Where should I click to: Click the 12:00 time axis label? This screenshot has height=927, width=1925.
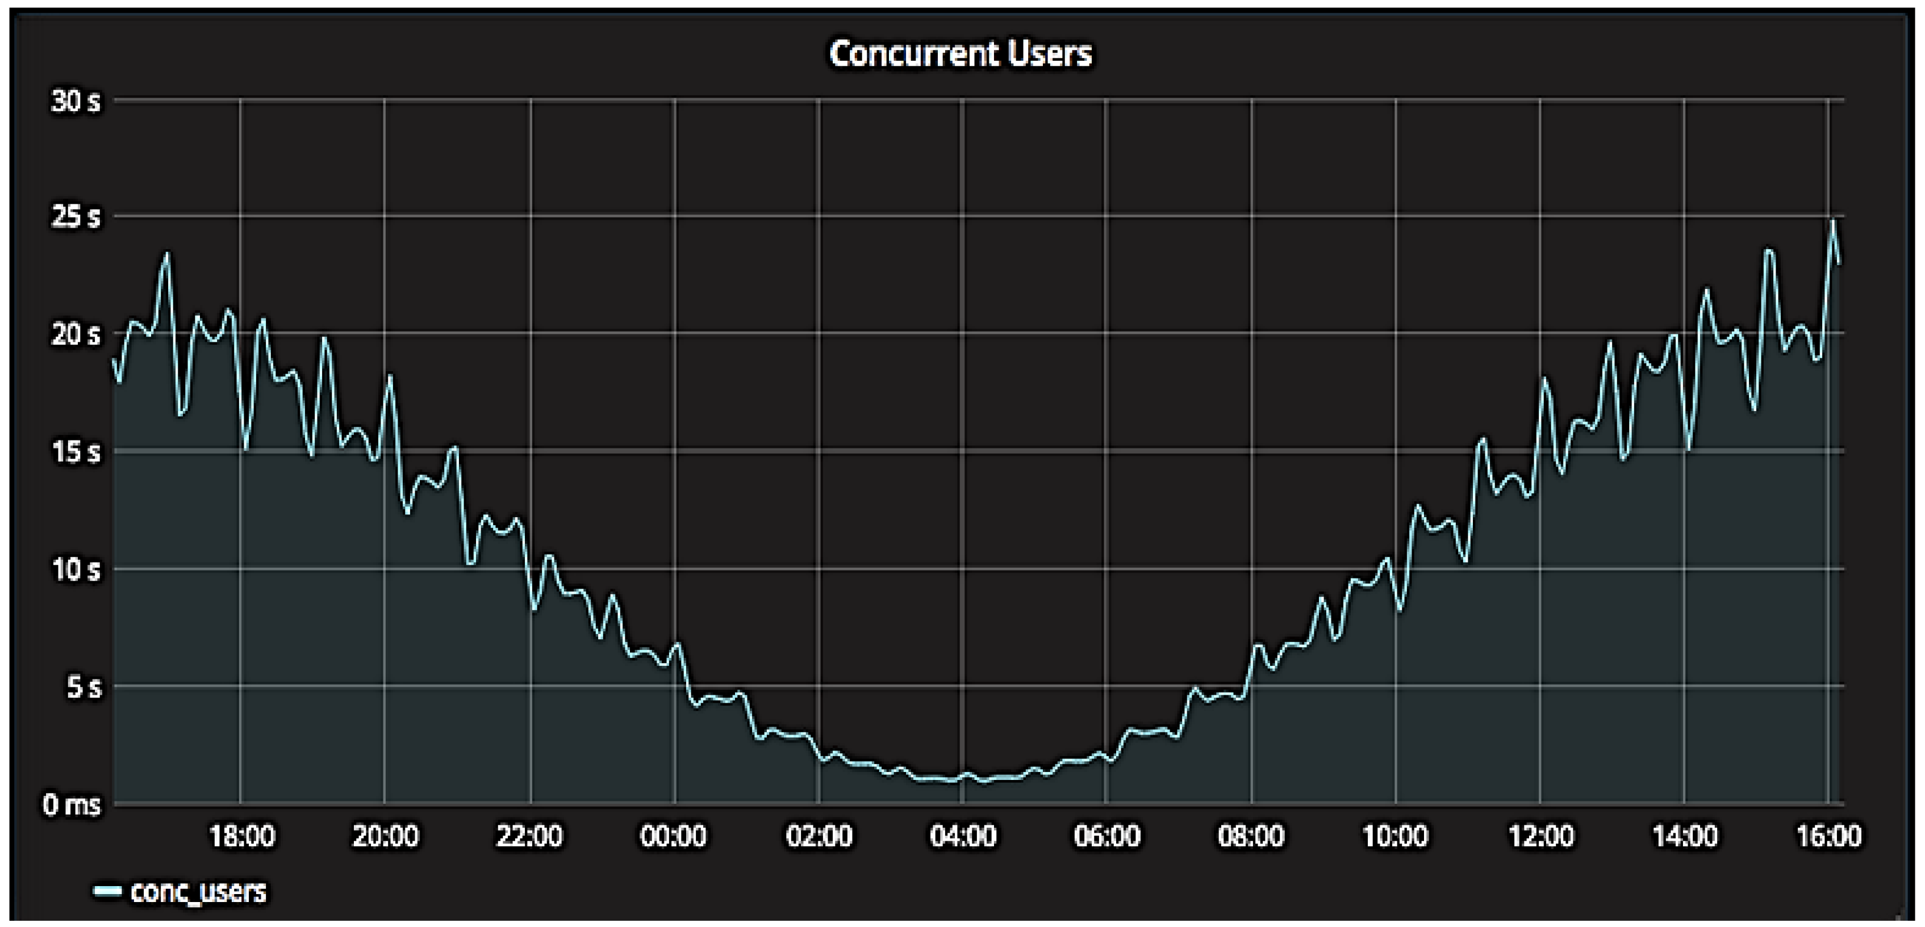pyautogui.click(x=1540, y=836)
